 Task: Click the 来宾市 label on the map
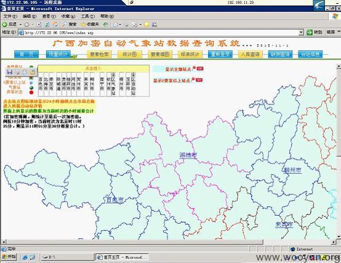point(284,224)
